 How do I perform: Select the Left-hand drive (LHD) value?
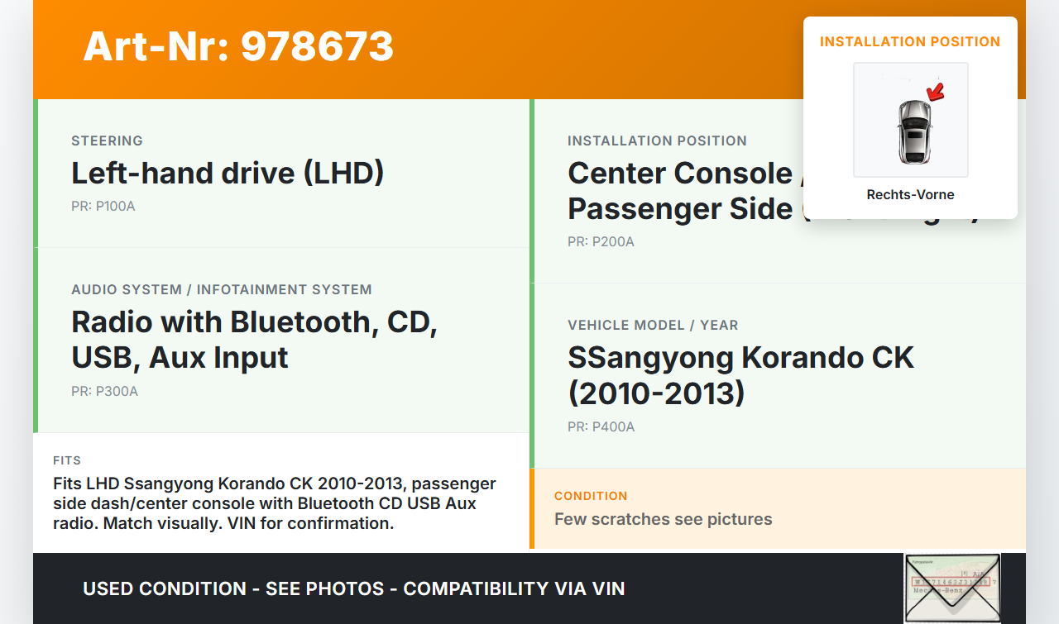[x=228, y=174]
